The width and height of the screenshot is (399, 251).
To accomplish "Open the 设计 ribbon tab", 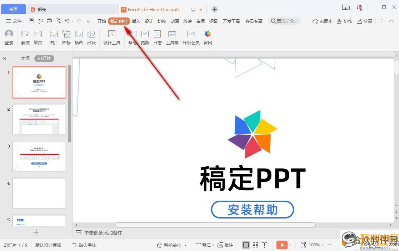I will (x=149, y=21).
